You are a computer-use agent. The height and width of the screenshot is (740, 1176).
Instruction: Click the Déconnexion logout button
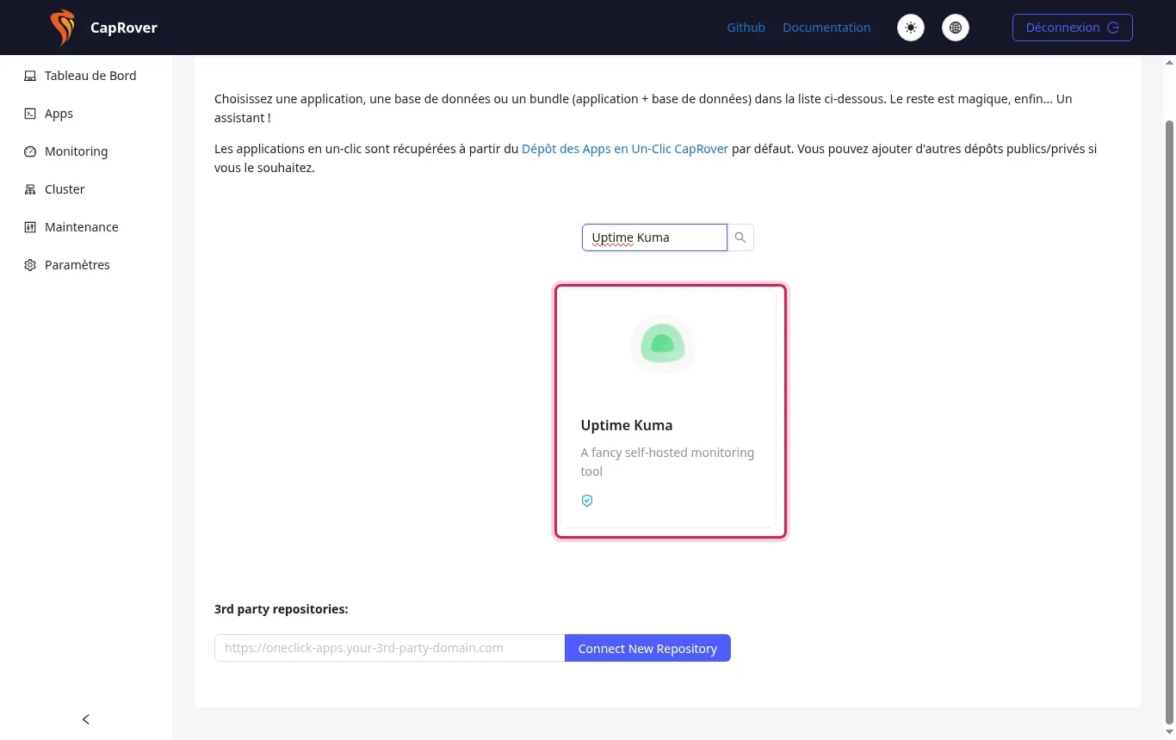[1073, 28]
